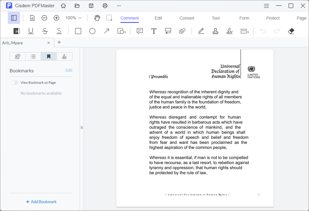The height and width of the screenshot is (211, 309).
Task: Select the Strikethrough tool
Action: coord(45,31)
